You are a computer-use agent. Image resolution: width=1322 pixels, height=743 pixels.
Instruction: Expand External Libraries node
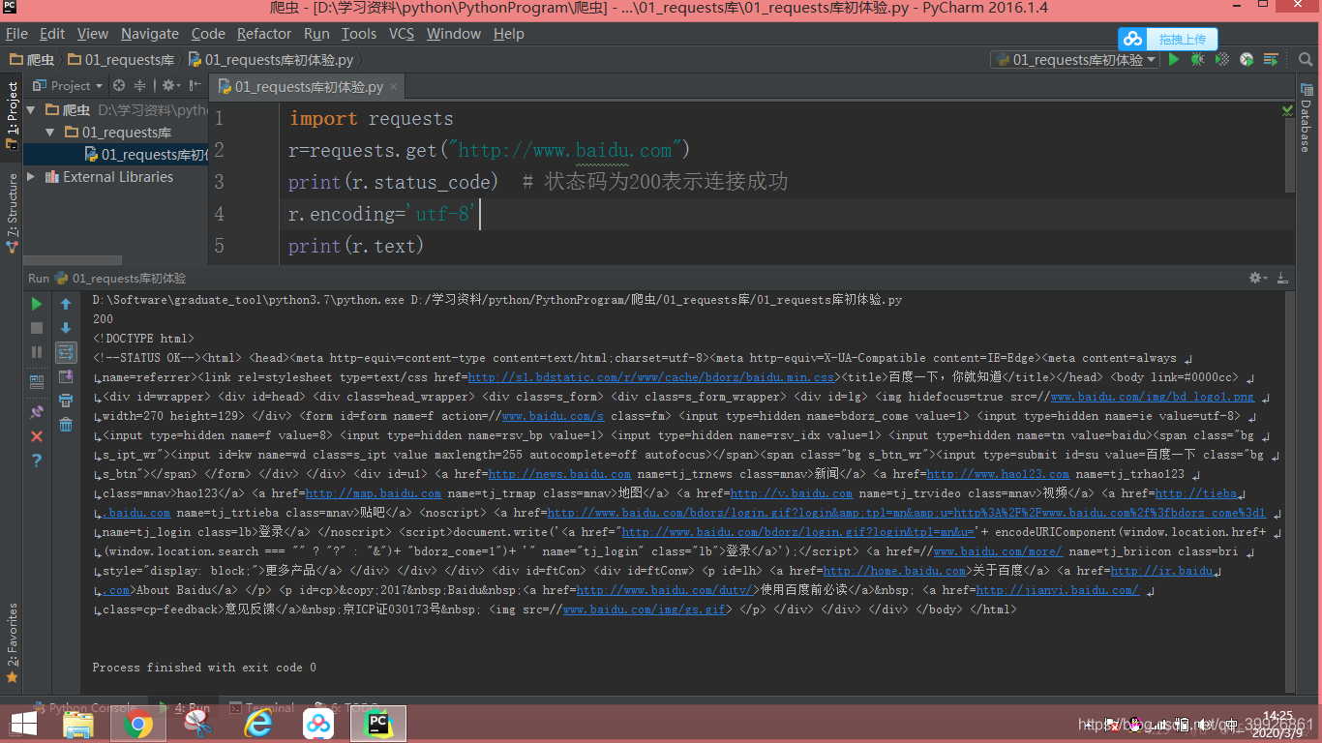(31, 177)
